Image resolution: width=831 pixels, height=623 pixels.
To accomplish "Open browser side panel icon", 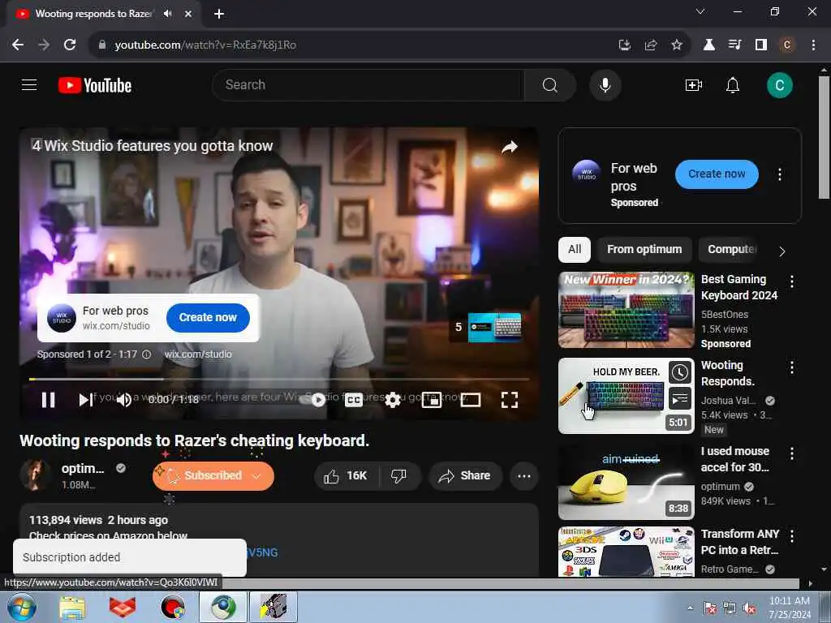I will click(x=760, y=45).
